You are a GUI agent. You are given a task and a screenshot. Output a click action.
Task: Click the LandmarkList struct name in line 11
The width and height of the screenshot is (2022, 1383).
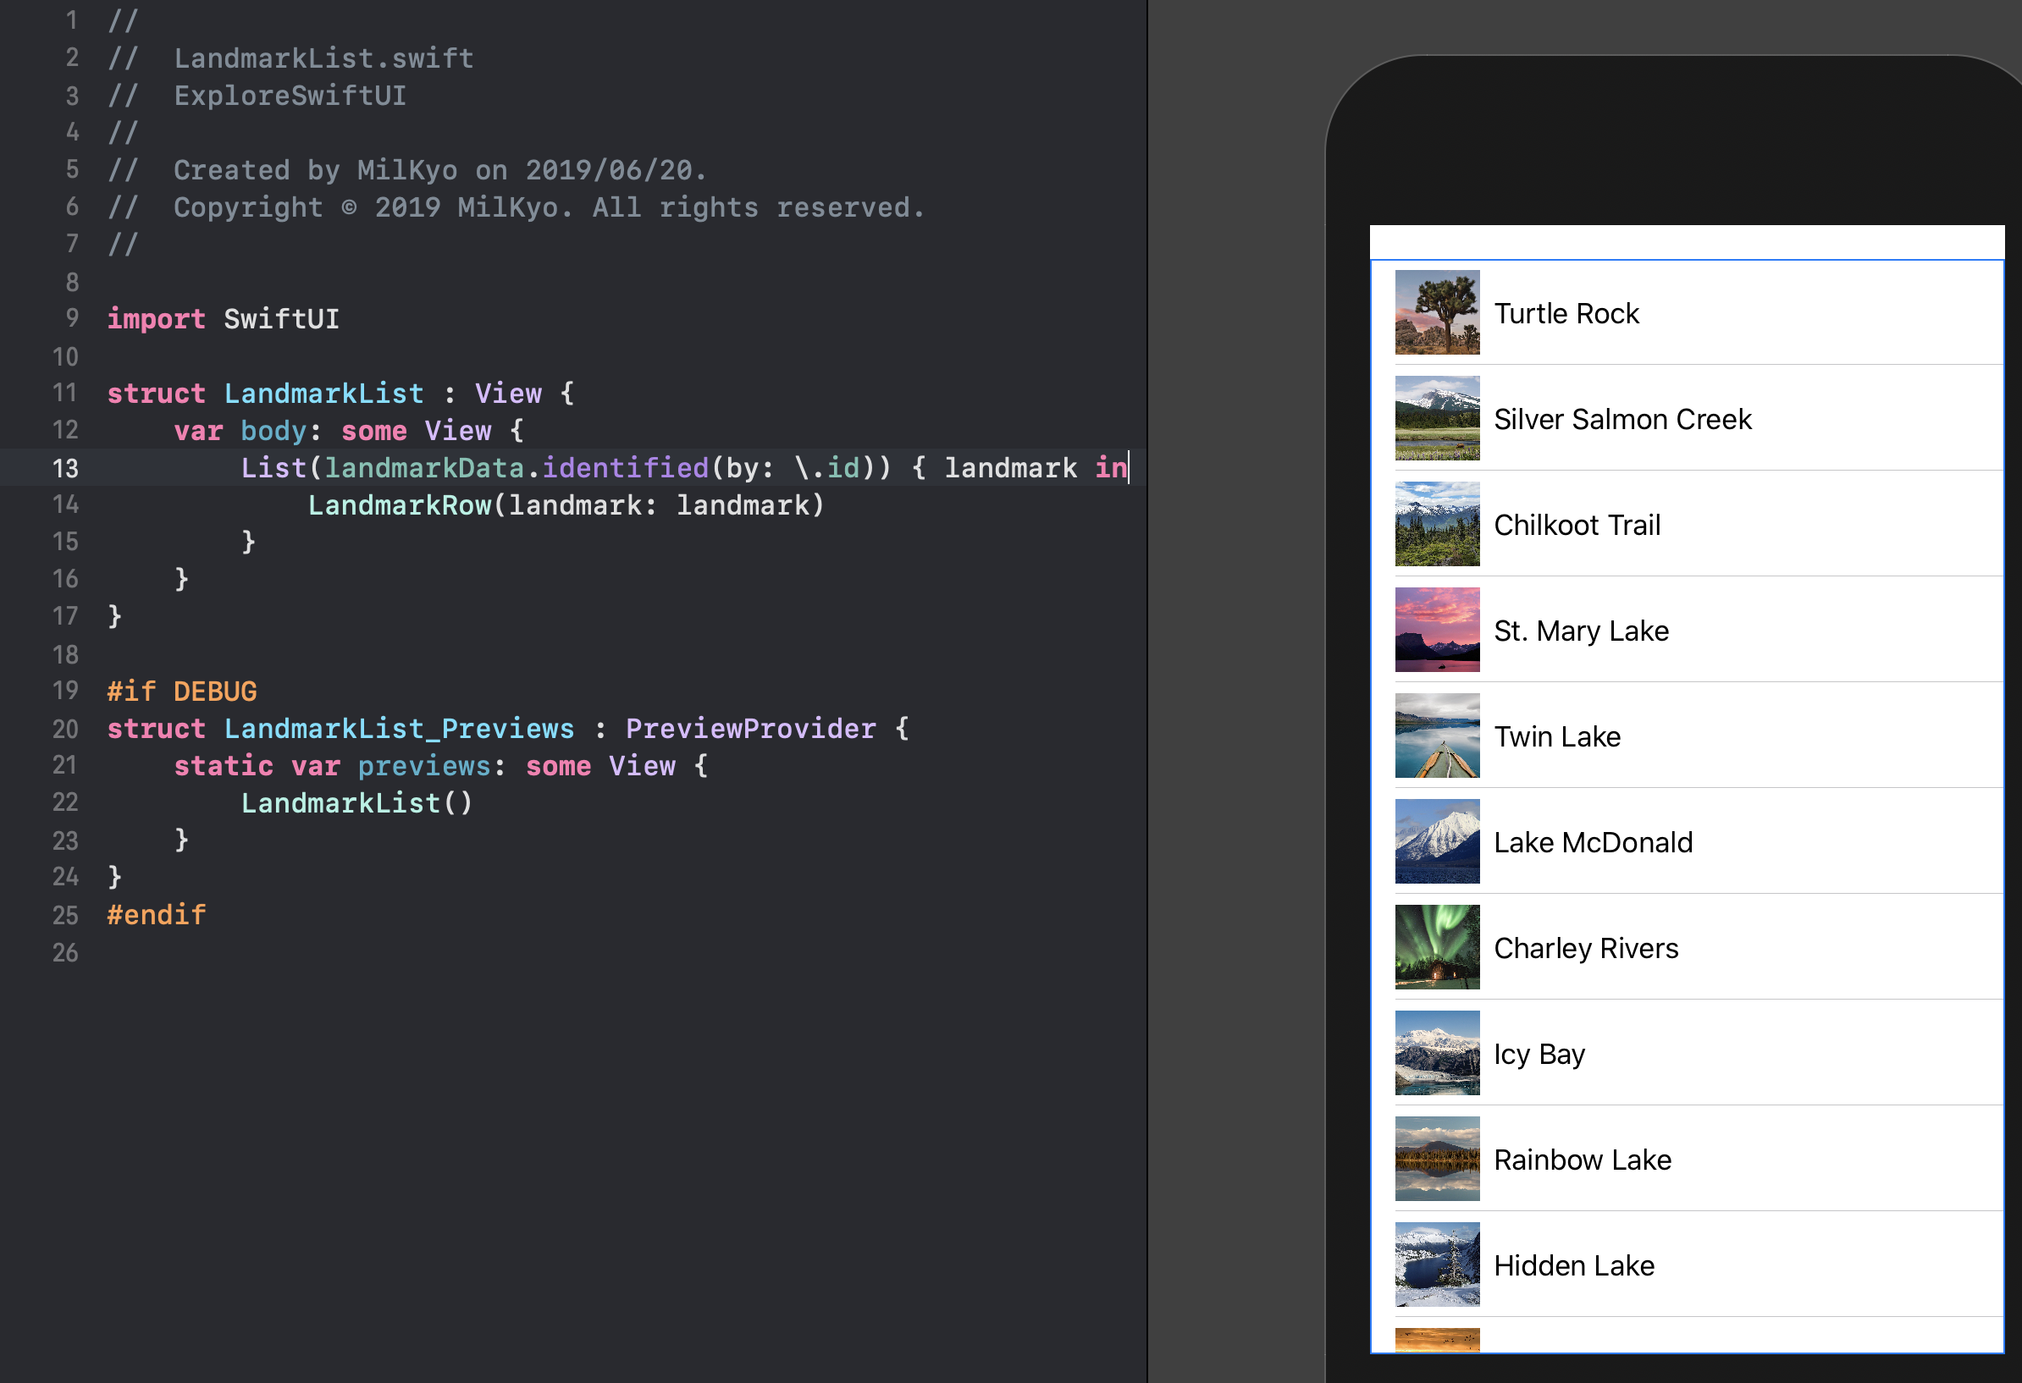[323, 394]
